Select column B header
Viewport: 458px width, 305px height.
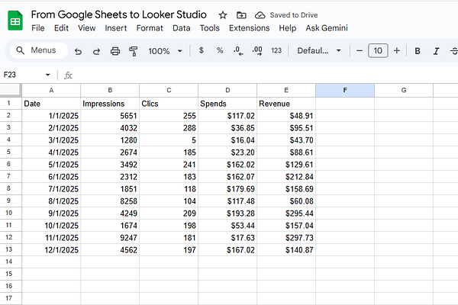point(110,90)
